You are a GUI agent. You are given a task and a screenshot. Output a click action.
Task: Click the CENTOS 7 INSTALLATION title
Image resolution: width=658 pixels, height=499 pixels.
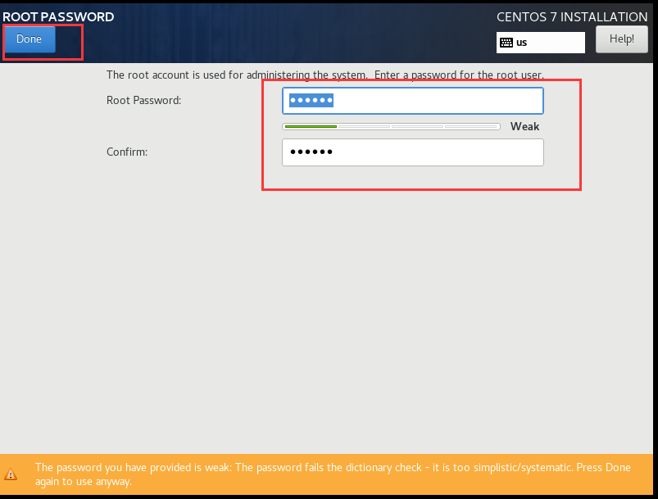572,16
